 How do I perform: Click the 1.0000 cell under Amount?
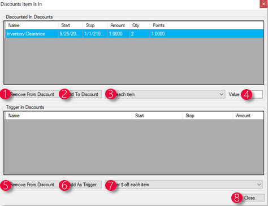click(119, 34)
